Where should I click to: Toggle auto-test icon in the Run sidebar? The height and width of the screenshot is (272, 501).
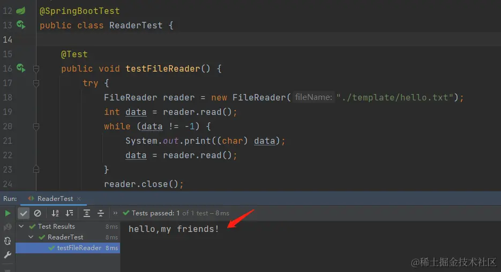point(8,241)
